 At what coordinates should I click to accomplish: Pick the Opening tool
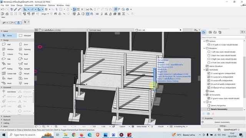[x=25, y=49]
